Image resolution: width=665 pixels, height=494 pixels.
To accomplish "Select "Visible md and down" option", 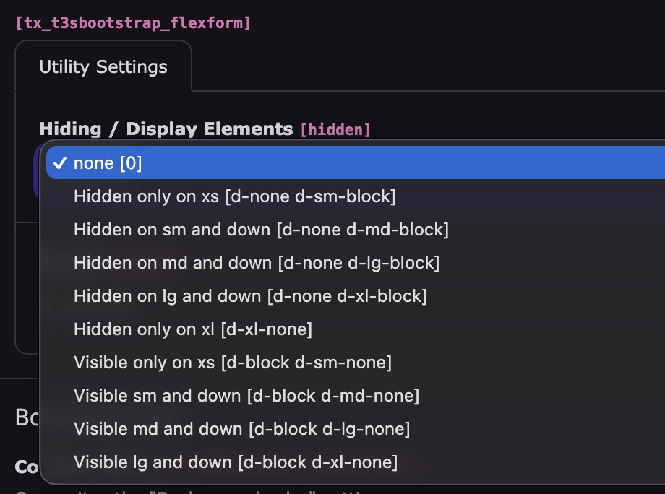I will [x=241, y=429].
